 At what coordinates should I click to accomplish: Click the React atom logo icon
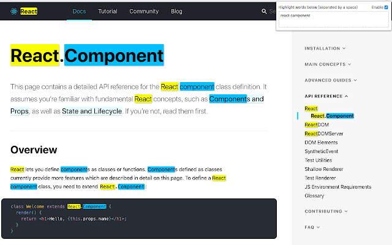13,11
